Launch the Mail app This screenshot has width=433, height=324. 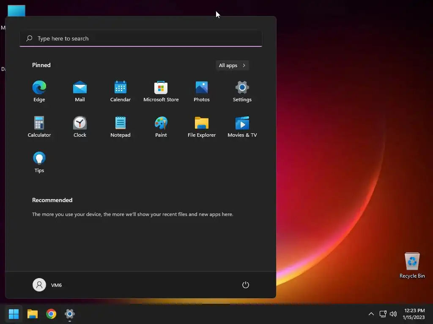pos(80,92)
